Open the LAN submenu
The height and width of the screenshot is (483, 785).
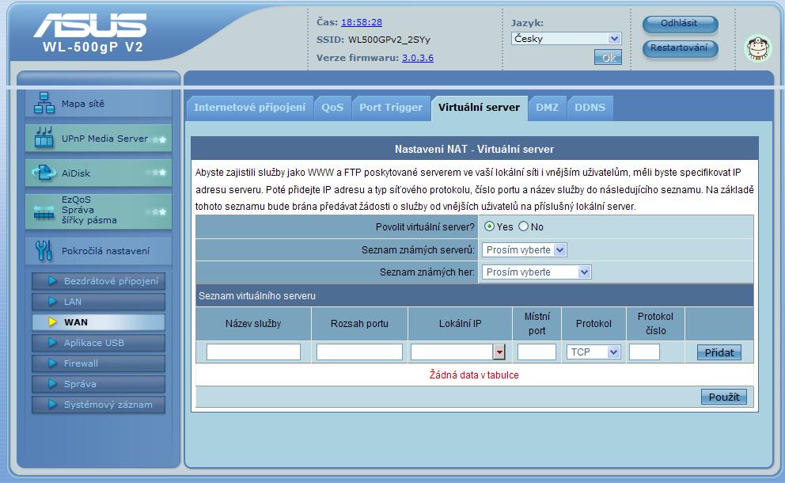pos(99,302)
